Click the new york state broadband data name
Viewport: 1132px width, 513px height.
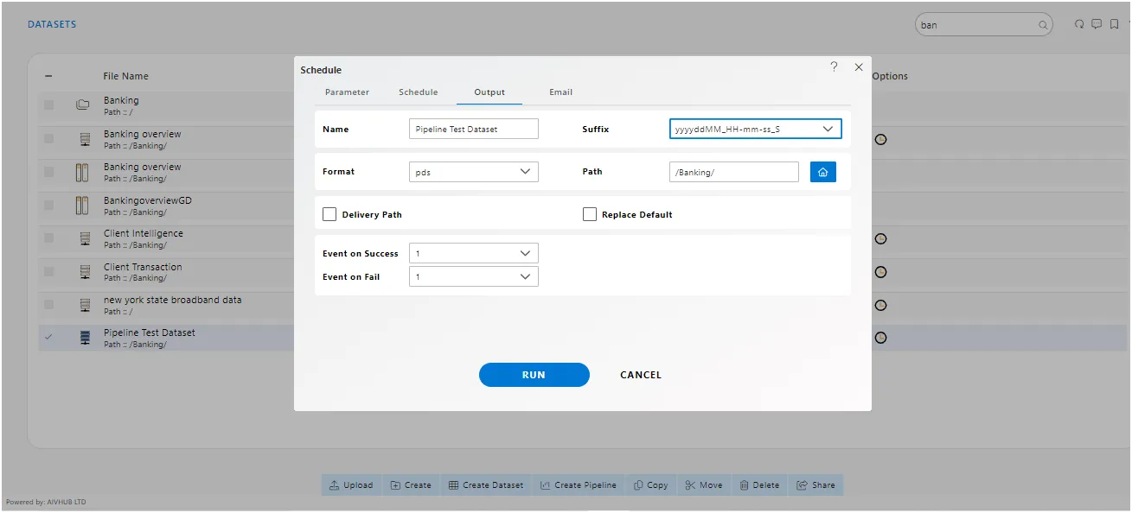point(173,300)
